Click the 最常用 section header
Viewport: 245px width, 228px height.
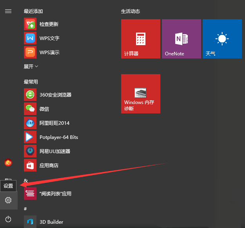coord(31,82)
